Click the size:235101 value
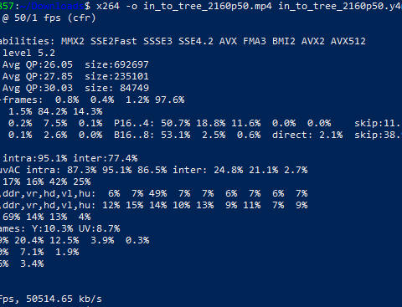The height and width of the screenshot is (307, 402). pyautogui.click(x=116, y=76)
